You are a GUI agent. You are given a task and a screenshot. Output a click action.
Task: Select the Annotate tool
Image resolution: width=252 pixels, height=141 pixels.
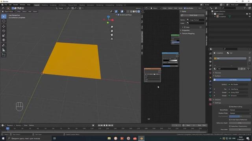4,45
